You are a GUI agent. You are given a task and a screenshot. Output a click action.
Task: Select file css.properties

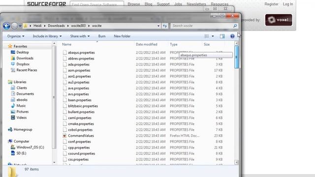tap(78, 159)
